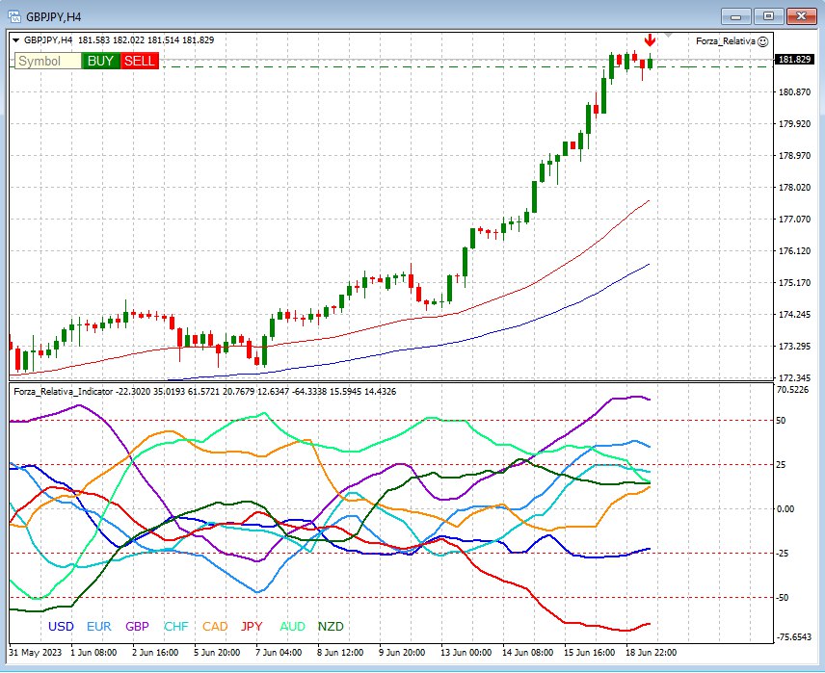Click the 172.345 price axis label
This screenshot has height=673, width=825.
coord(794,378)
